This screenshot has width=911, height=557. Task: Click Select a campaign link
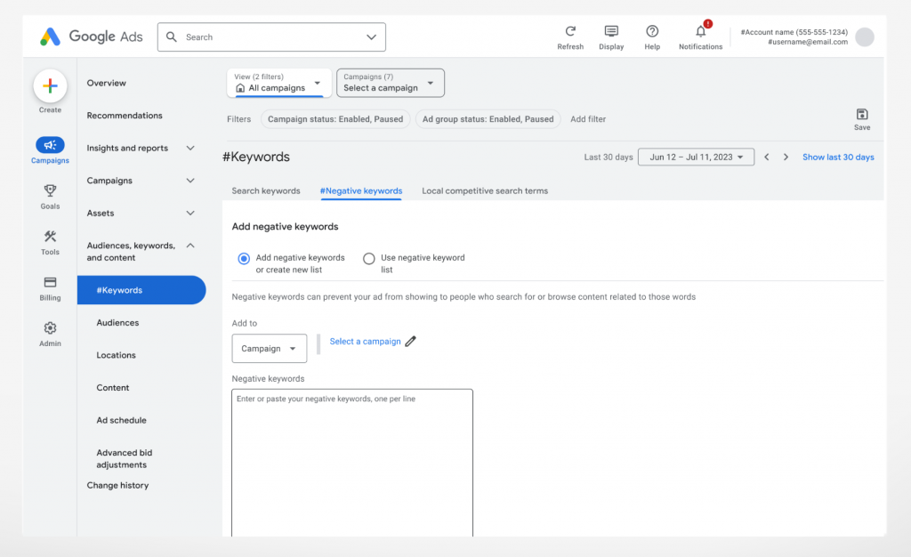click(366, 342)
